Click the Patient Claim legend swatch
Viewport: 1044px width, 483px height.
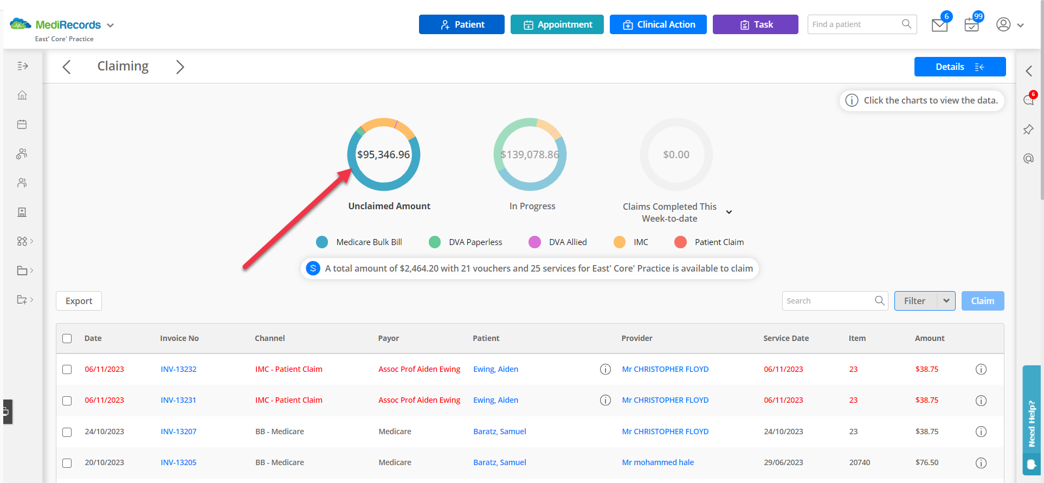[x=680, y=242]
